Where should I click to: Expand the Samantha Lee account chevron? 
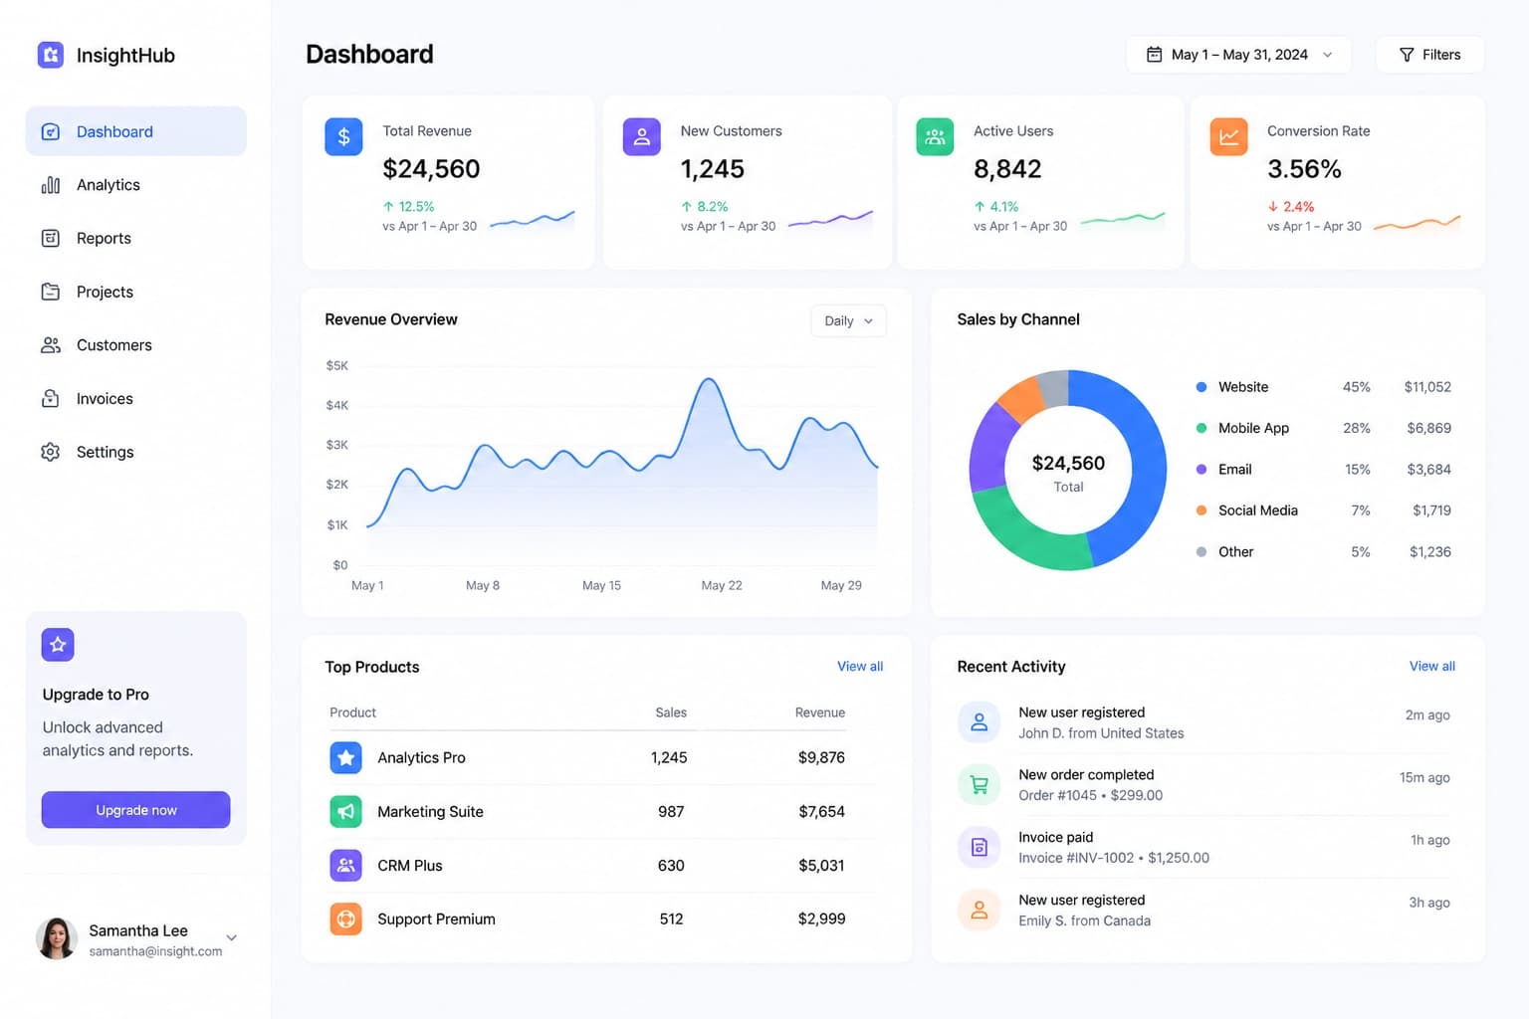pos(232,937)
